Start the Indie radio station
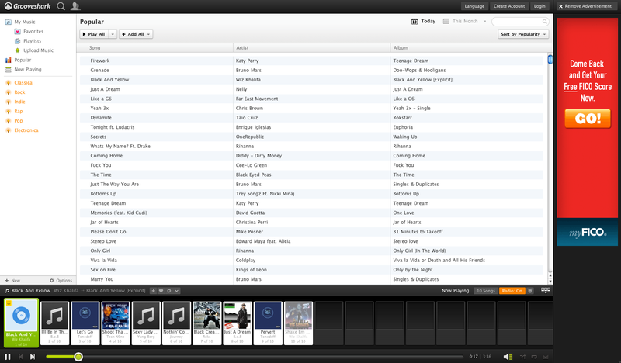The height and width of the screenshot is (363, 621). (16, 102)
